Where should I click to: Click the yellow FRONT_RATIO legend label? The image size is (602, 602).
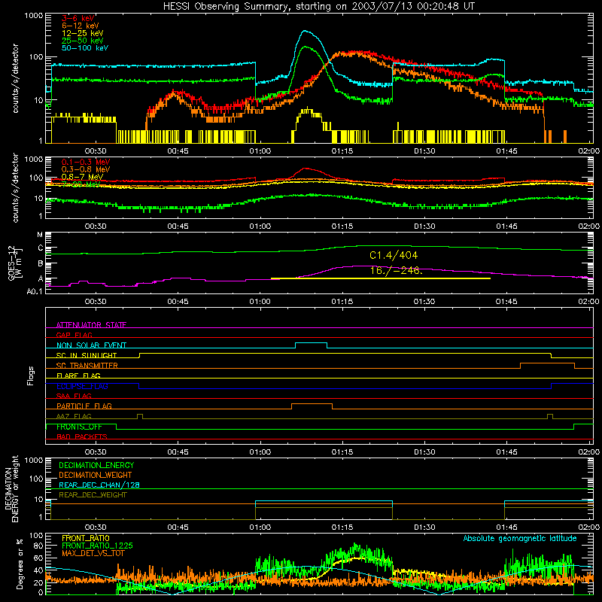pos(86,538)
